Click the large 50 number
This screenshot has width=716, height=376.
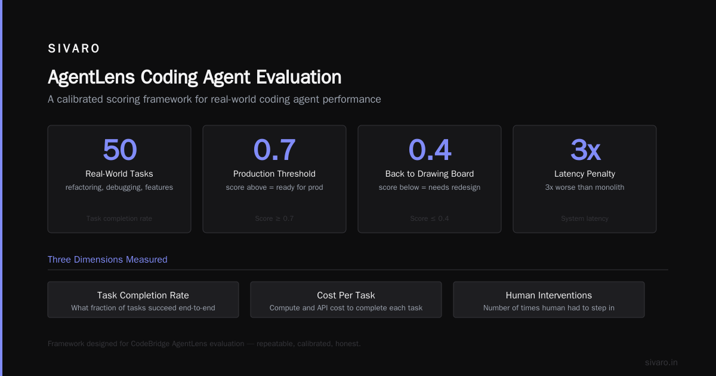click(x=119, y=150)
